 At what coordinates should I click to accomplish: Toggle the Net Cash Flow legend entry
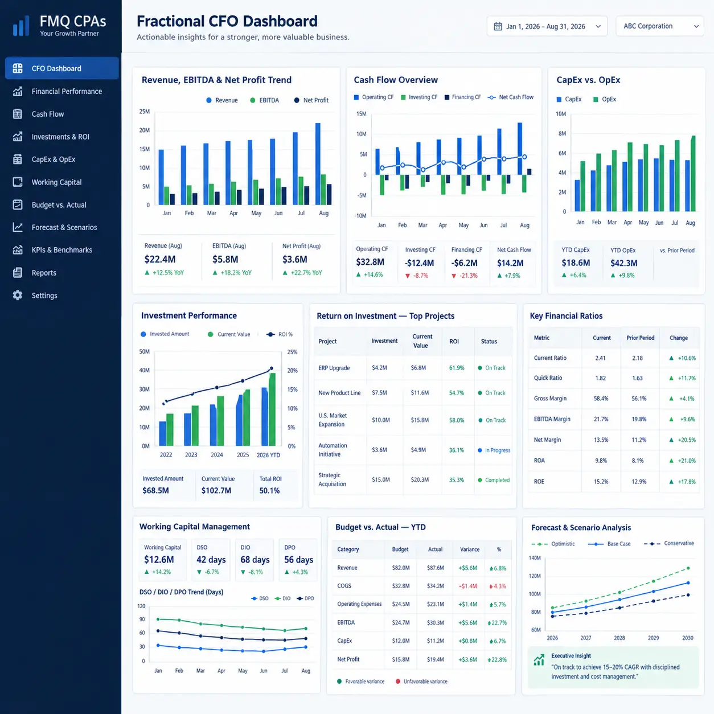tap(510, 97)
